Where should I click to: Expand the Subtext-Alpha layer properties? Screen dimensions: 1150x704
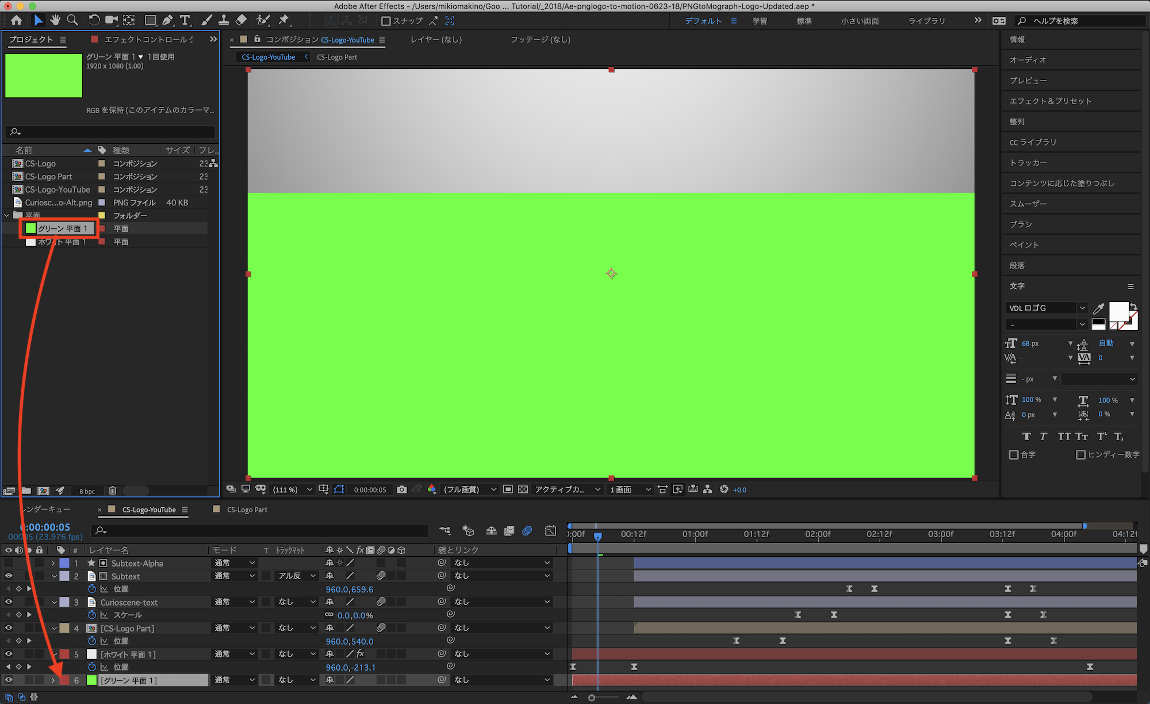coord(53,563)
